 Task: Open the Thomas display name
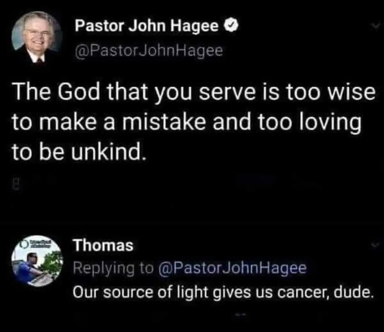point(104,246)
